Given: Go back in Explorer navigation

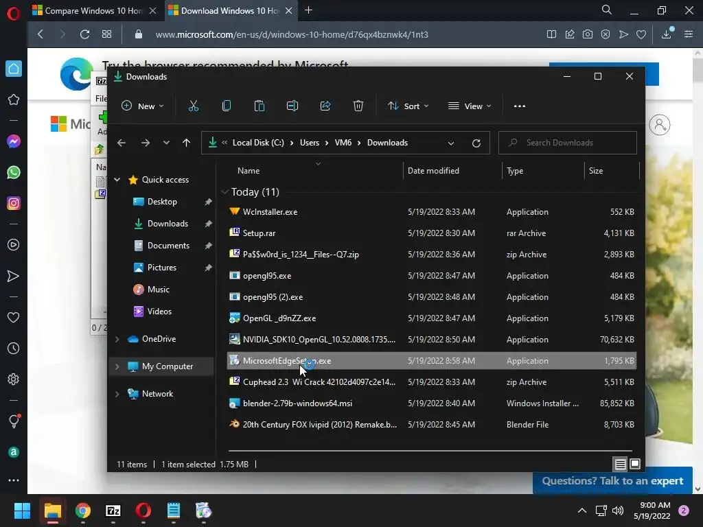Looking at the screenshot, I should tap(122, 143).
